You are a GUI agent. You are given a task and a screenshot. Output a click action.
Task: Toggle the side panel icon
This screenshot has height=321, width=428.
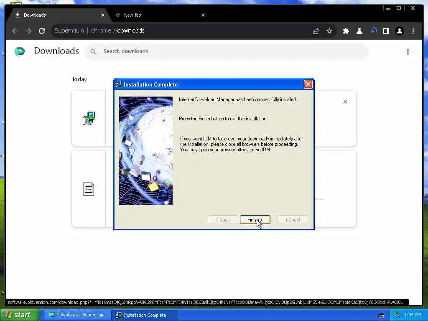[386, 31]
